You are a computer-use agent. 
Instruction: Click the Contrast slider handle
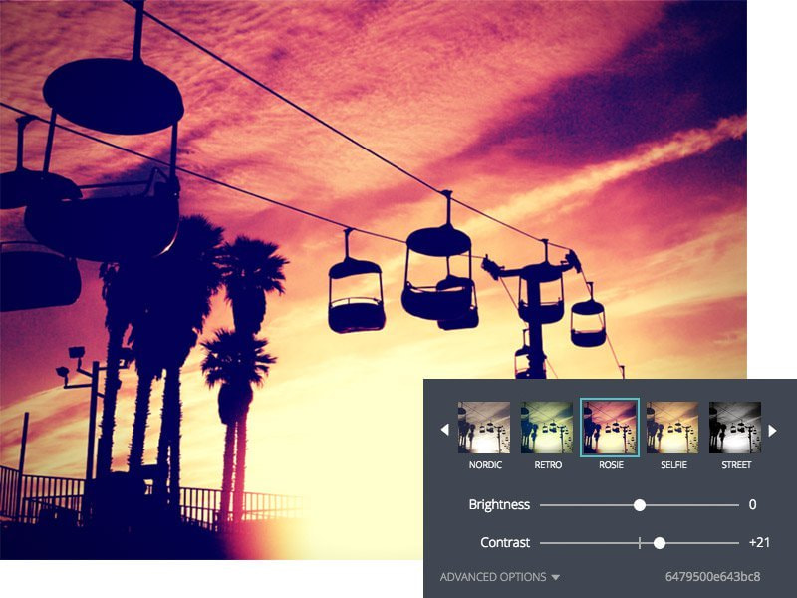point(660,543)
